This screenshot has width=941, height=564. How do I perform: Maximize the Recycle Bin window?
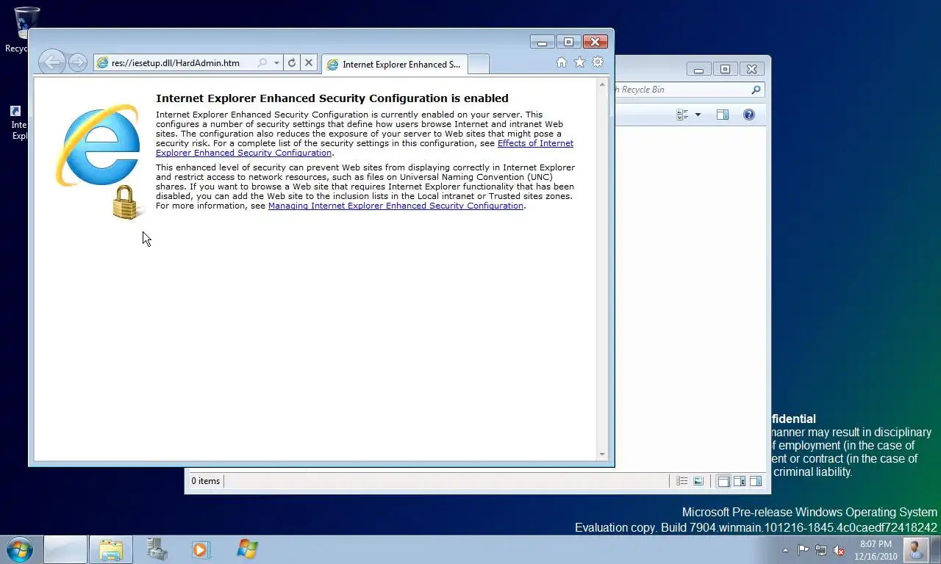(x=725, y=69)
